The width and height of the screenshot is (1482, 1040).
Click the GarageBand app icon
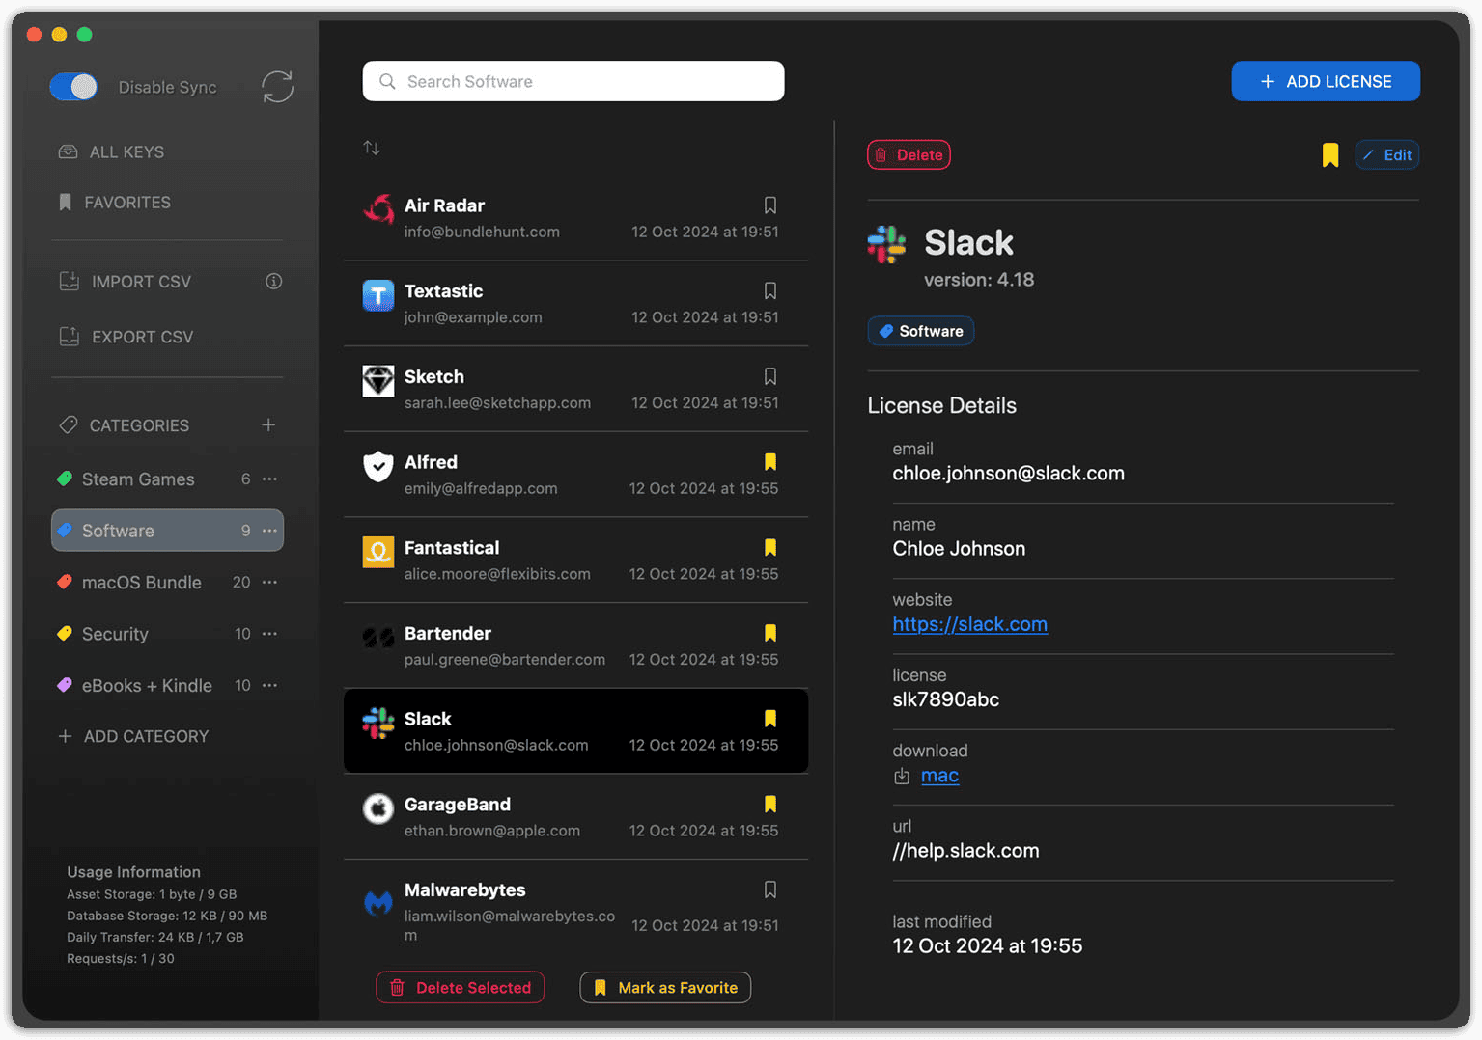tap(378, 808)
